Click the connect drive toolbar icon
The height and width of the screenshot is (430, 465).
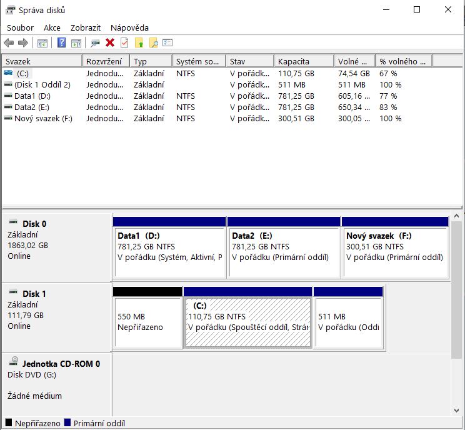(x=95, y=42)
